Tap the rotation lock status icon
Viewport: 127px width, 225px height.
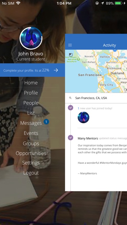pos(97,3)
